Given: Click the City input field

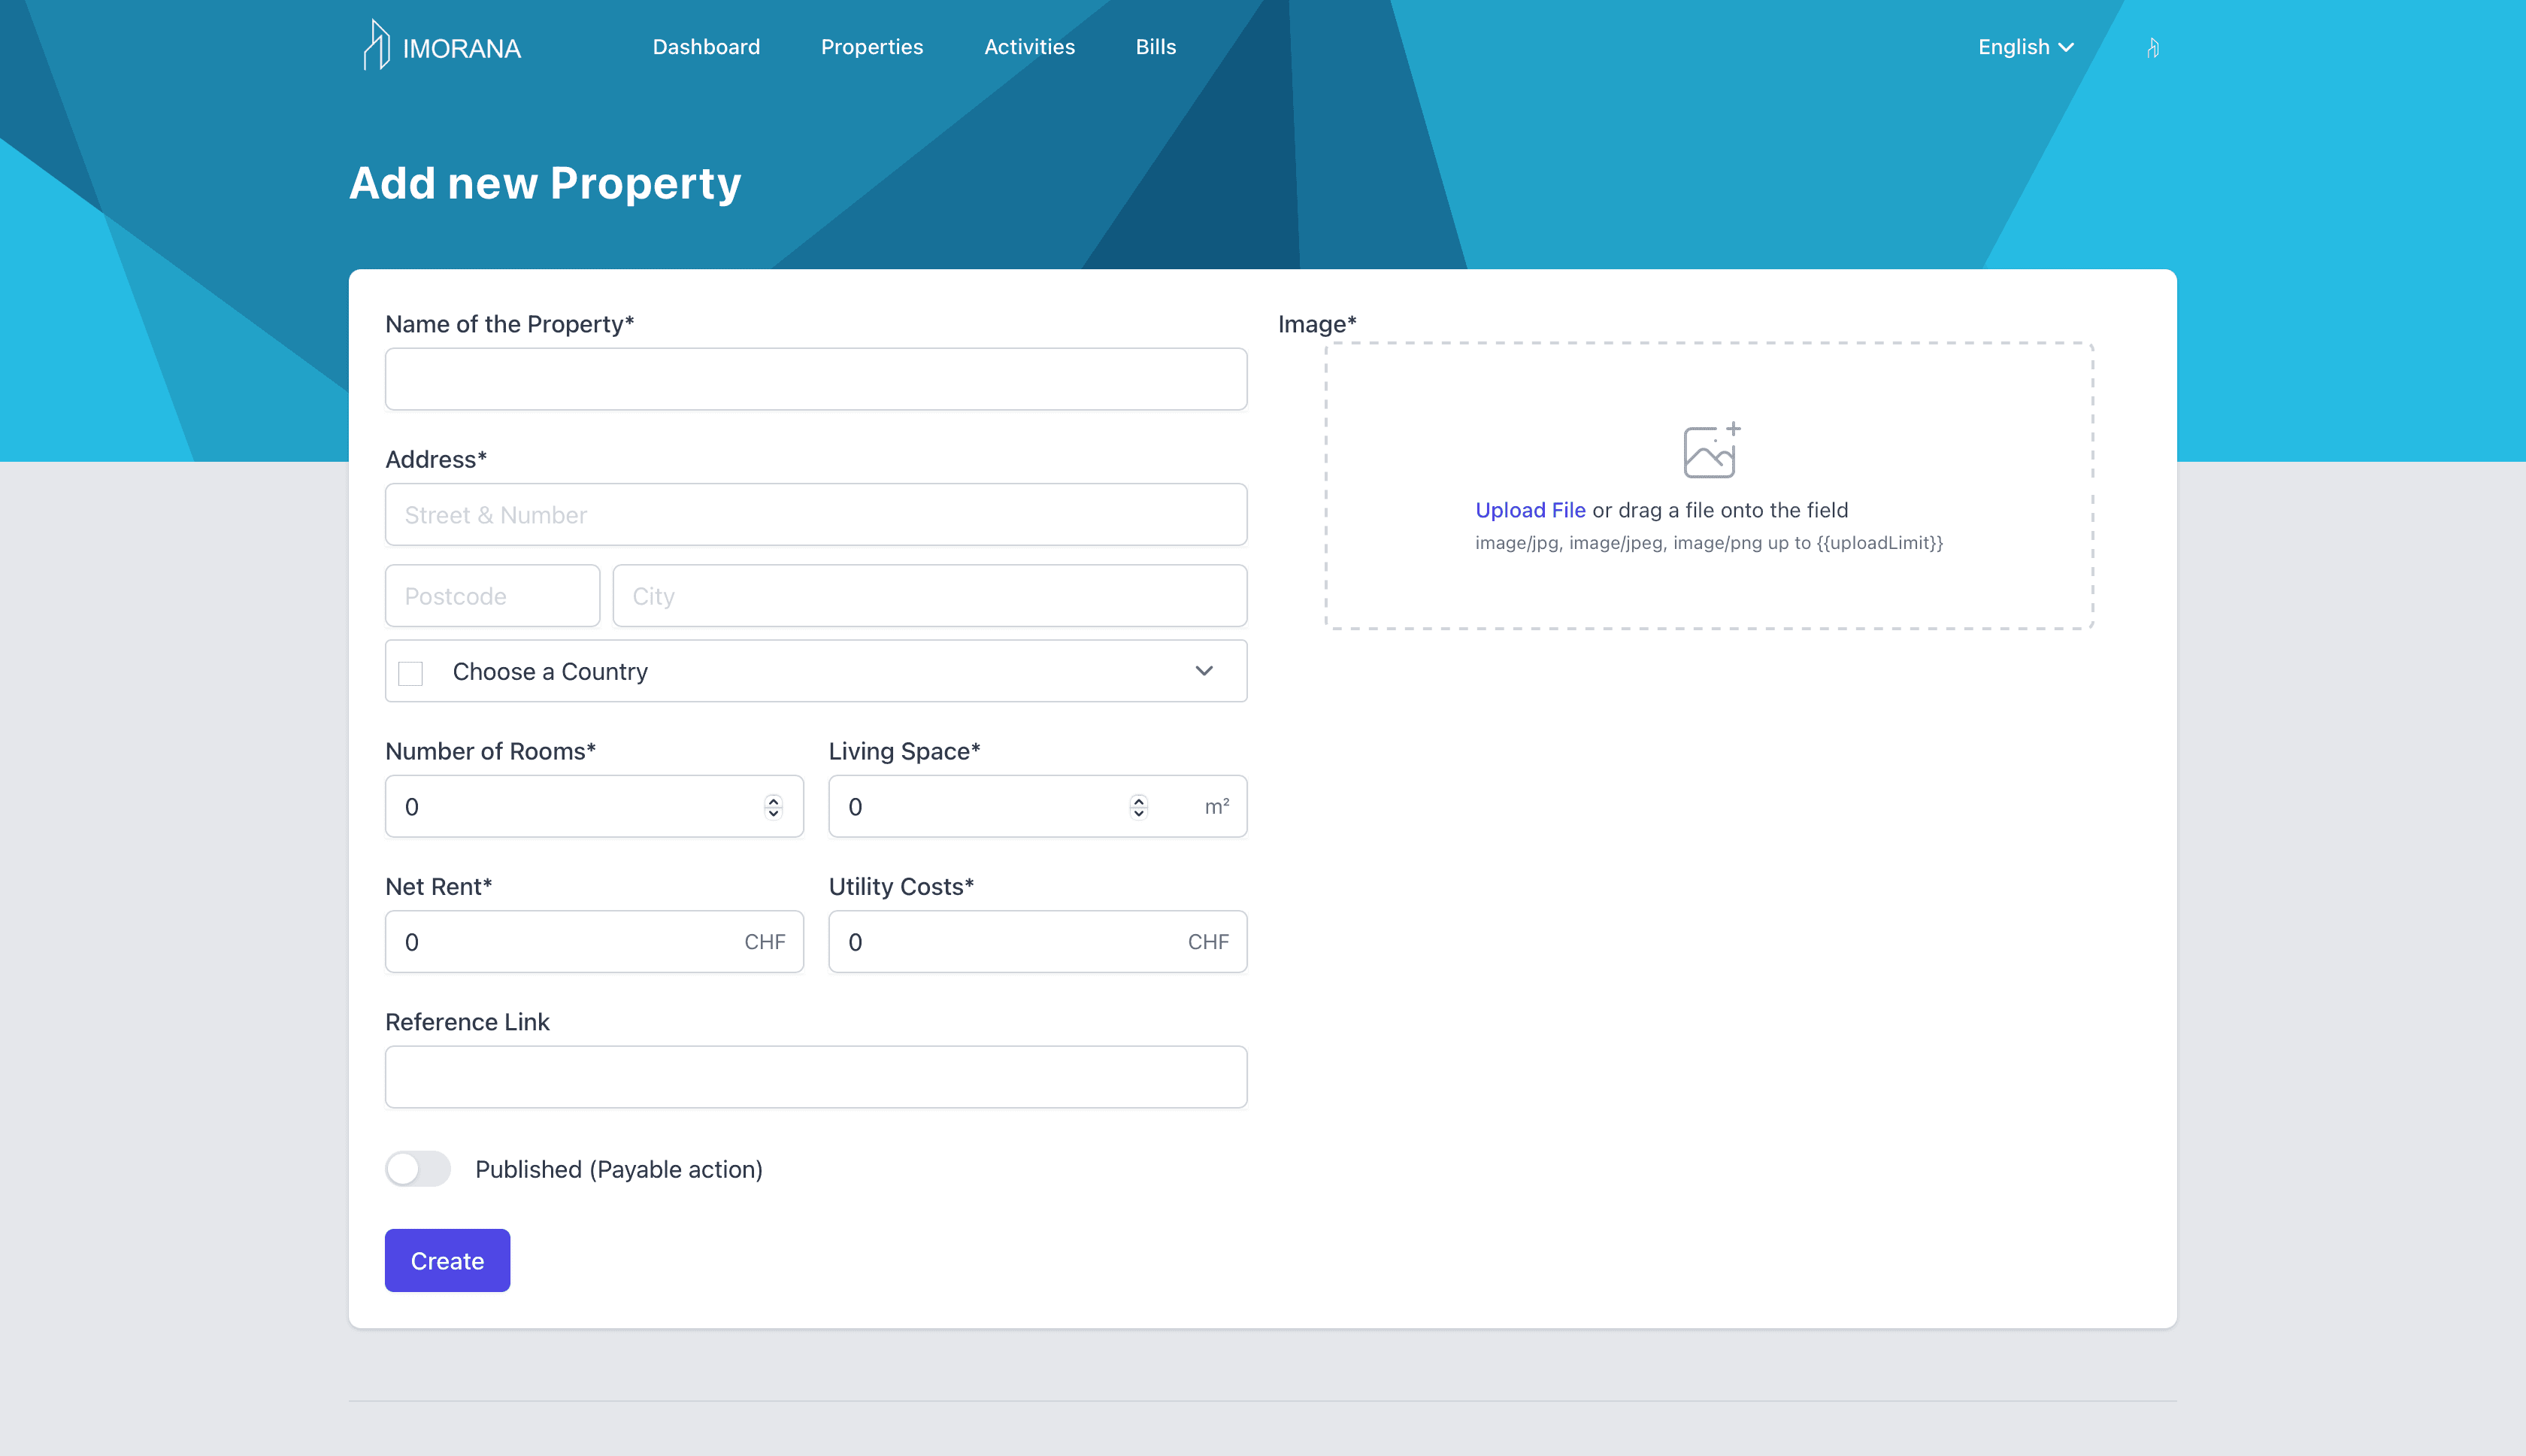Looking at the screenshot, I should (x=930, y=596).
